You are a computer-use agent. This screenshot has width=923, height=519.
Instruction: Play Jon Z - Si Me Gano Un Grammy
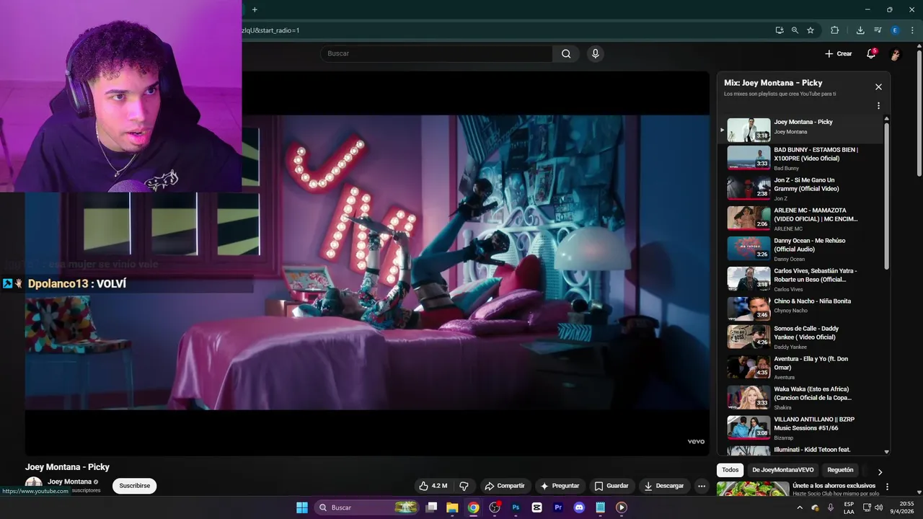800,189
